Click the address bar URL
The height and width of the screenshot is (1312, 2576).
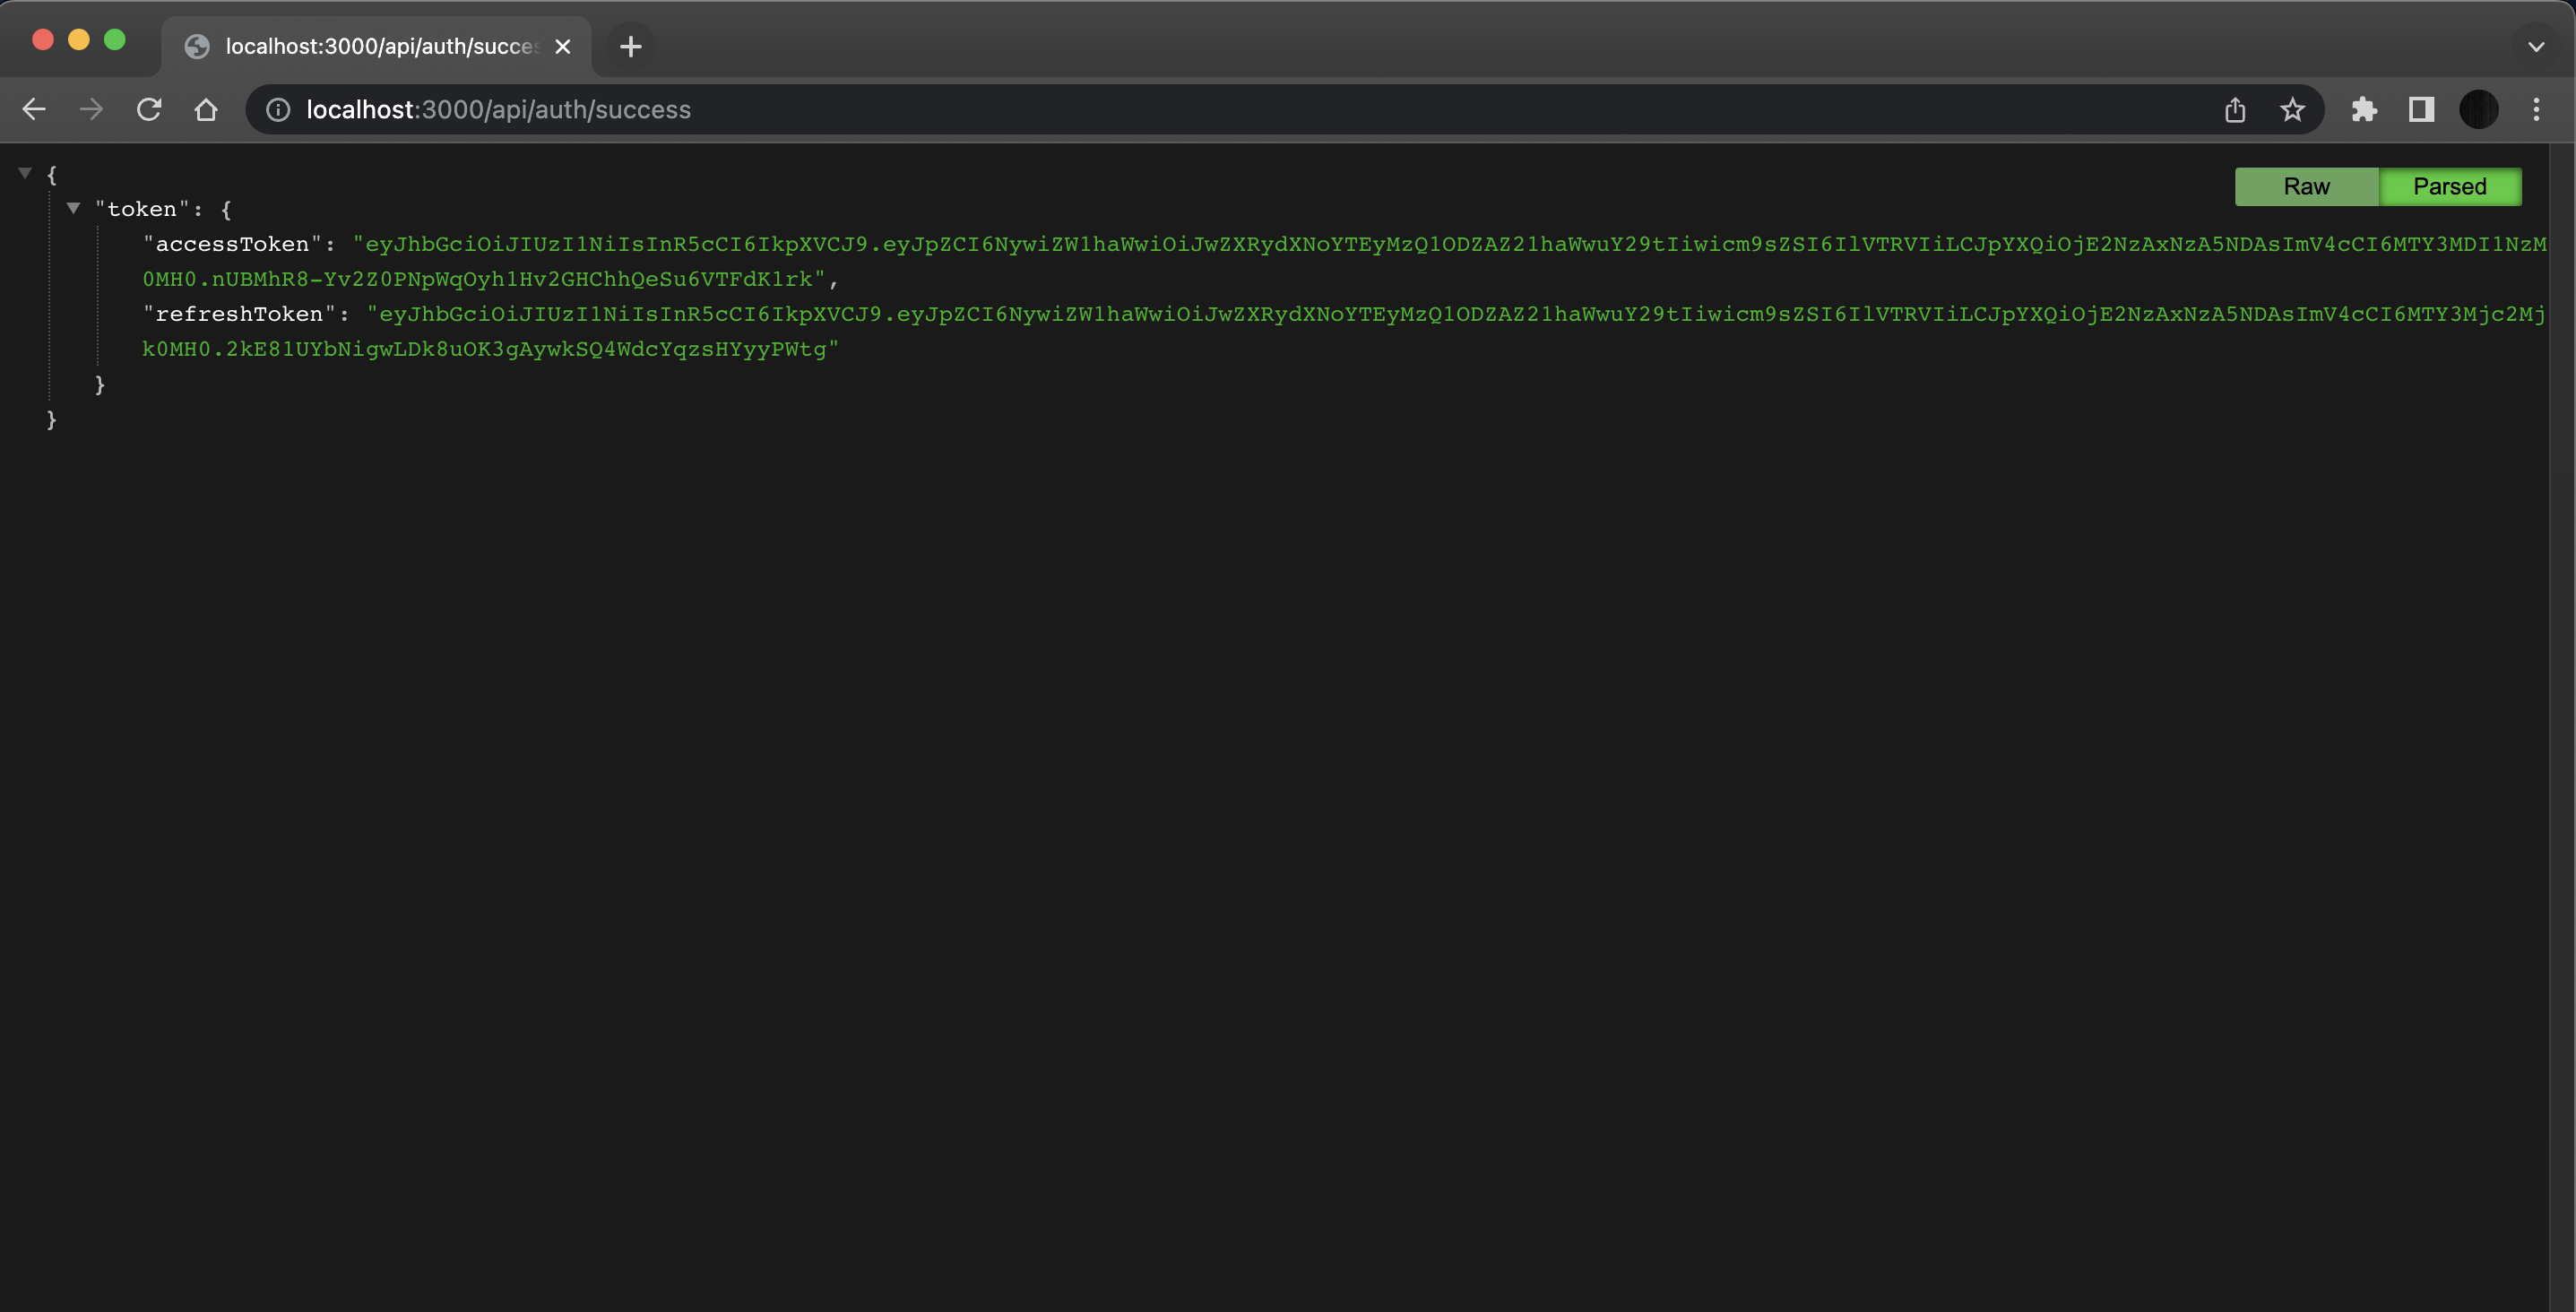[x=498, y=110]
